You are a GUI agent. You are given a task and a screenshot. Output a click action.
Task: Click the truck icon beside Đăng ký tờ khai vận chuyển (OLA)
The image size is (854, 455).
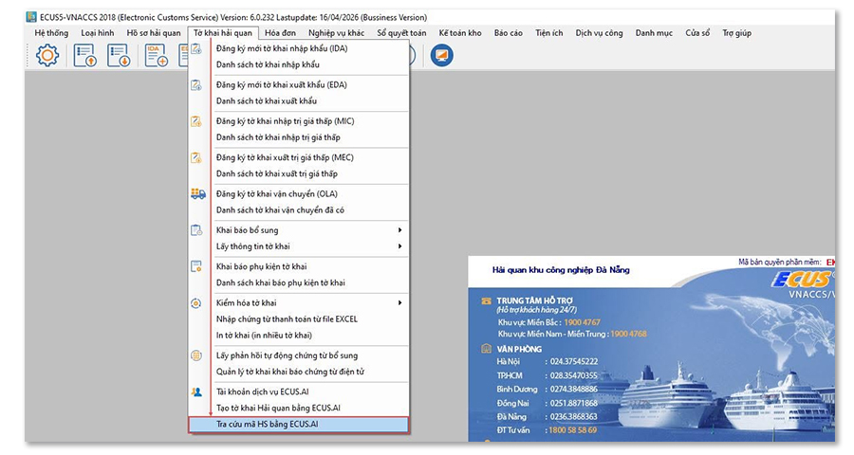198,193
